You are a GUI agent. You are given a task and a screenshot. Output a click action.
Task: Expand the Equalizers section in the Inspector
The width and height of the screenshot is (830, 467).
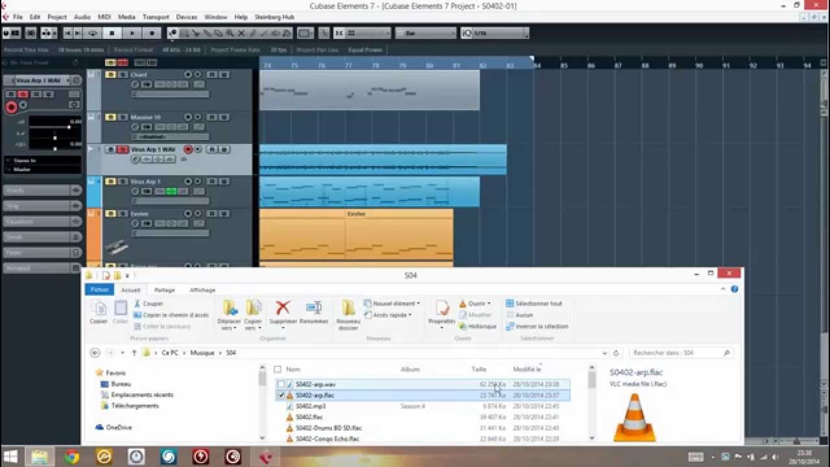(42, 221)
